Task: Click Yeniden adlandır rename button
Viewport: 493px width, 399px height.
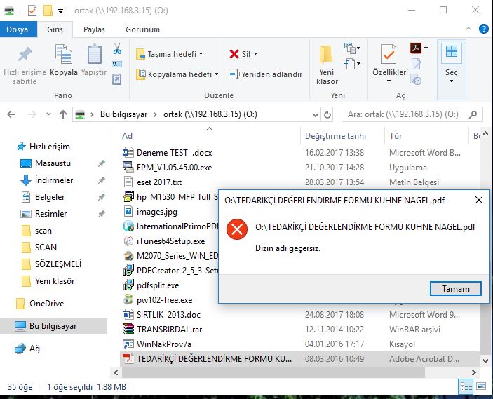Action: [265, 74]
